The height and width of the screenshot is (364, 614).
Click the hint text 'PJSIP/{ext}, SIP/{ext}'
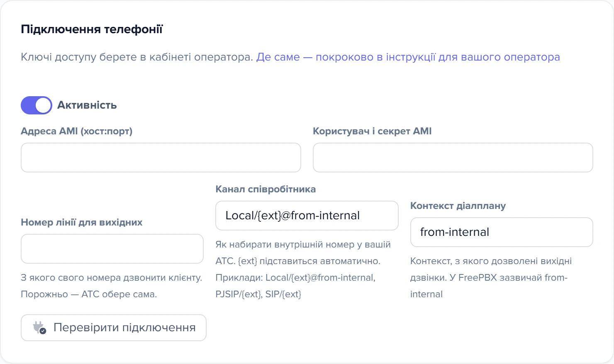[258, 294]
